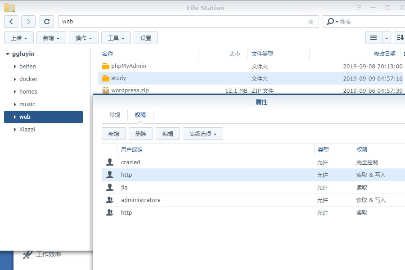Click the 设置 settings button

[146, 38]
